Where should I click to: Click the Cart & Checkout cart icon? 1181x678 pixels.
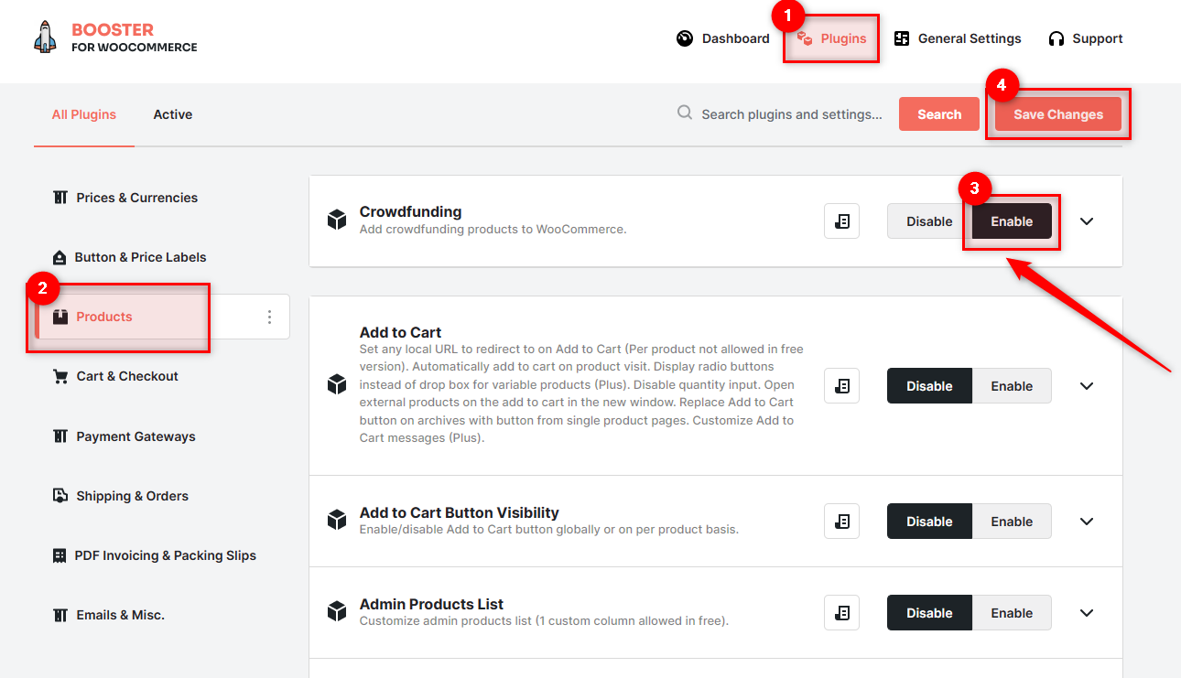[60, 376]
